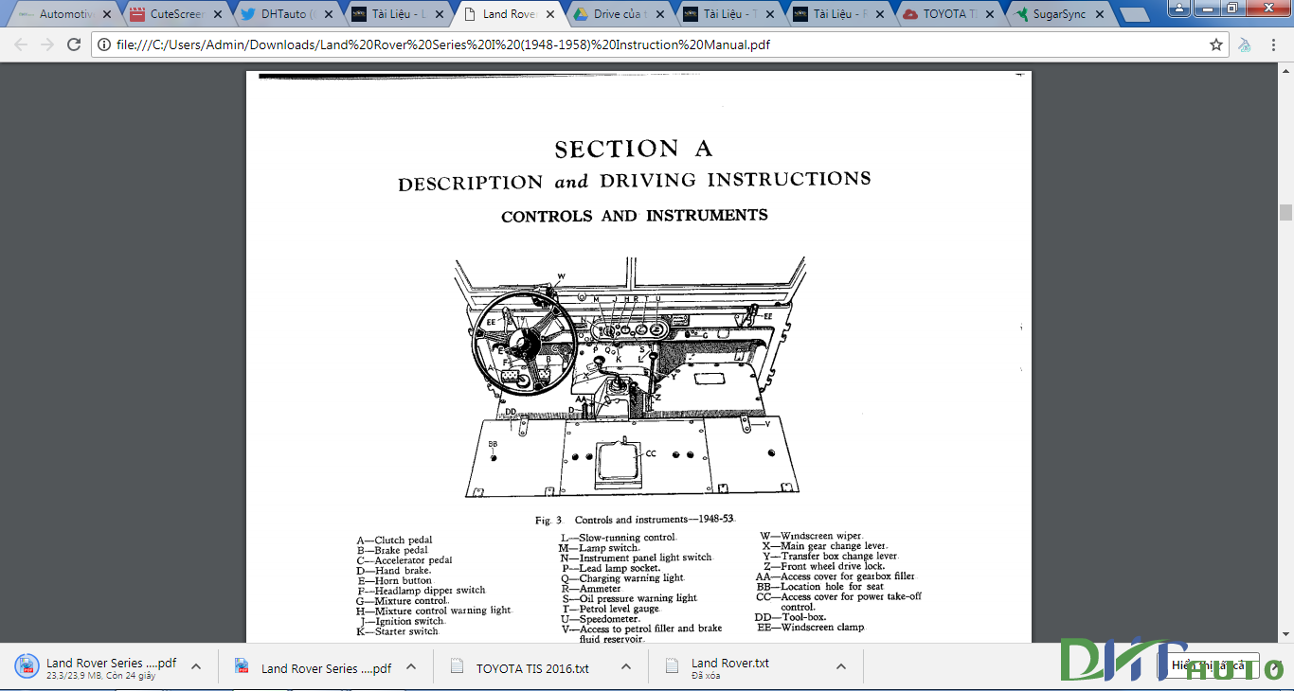Image resolution: width=1294 pixels, height=691 pixels.
Task: Switch to the Automotive tab
Action: [x=62, y=14]
